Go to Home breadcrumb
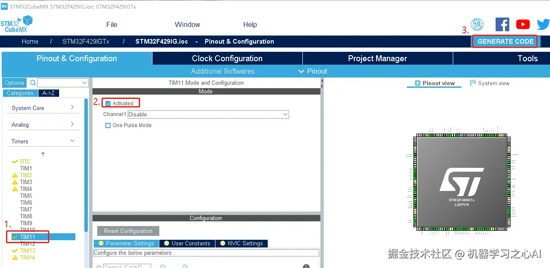Image resolution: width=550 pixels, height=268 pixels. tap(30, 42)
